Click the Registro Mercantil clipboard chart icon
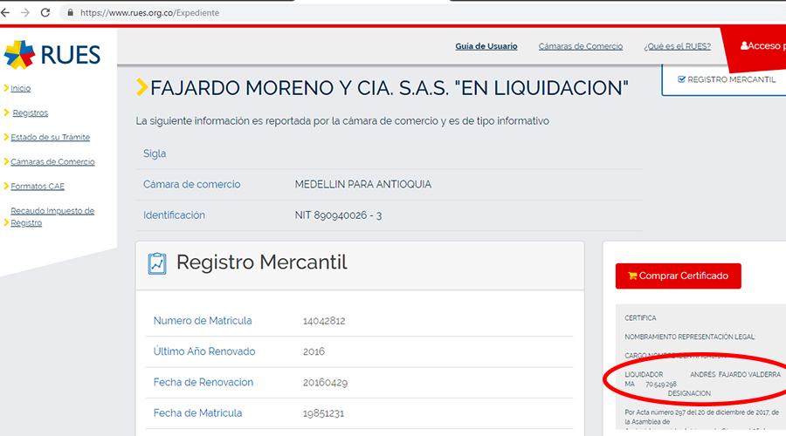786x436 pixels. (157, 263)
